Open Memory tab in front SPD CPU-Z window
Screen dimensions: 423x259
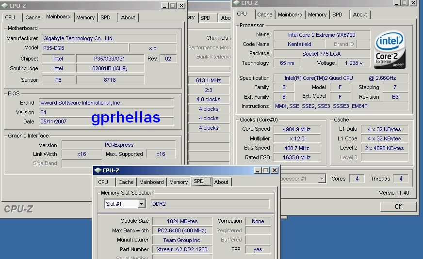click(x=179, y=182)
